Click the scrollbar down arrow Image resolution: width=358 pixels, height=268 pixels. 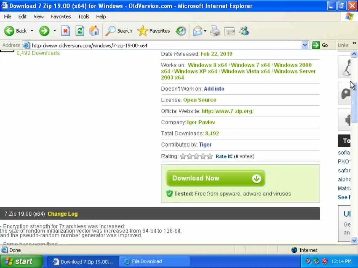point(354,240)
